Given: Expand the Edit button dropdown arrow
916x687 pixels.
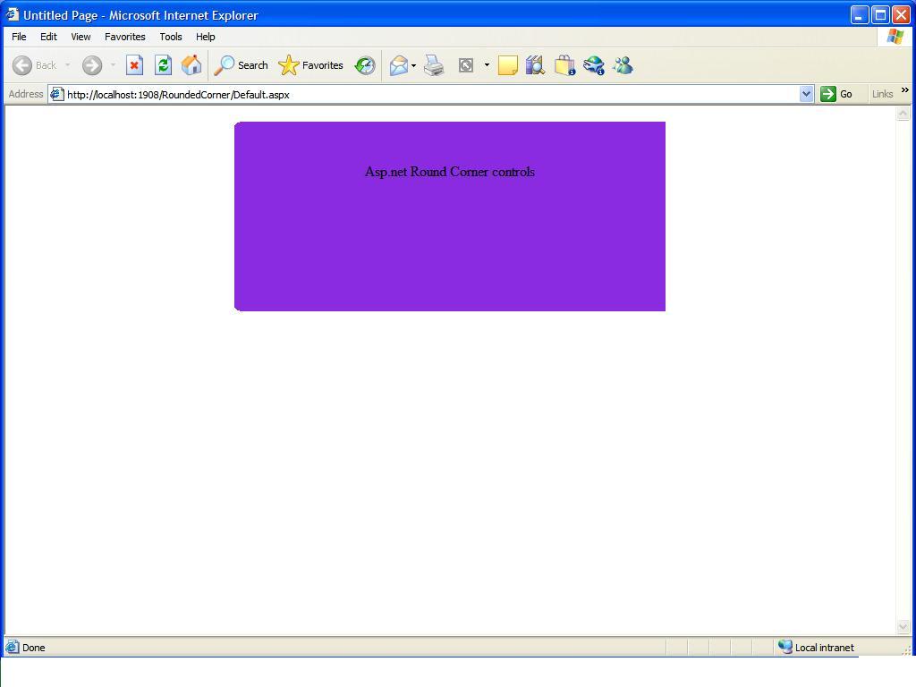Looking at the screenshot, I should pos(487,64).
